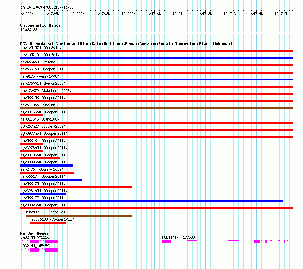Click the dgv267n27 (Itsara2009) label
Viewport: 303px width, 269px height.
point(43,126)
